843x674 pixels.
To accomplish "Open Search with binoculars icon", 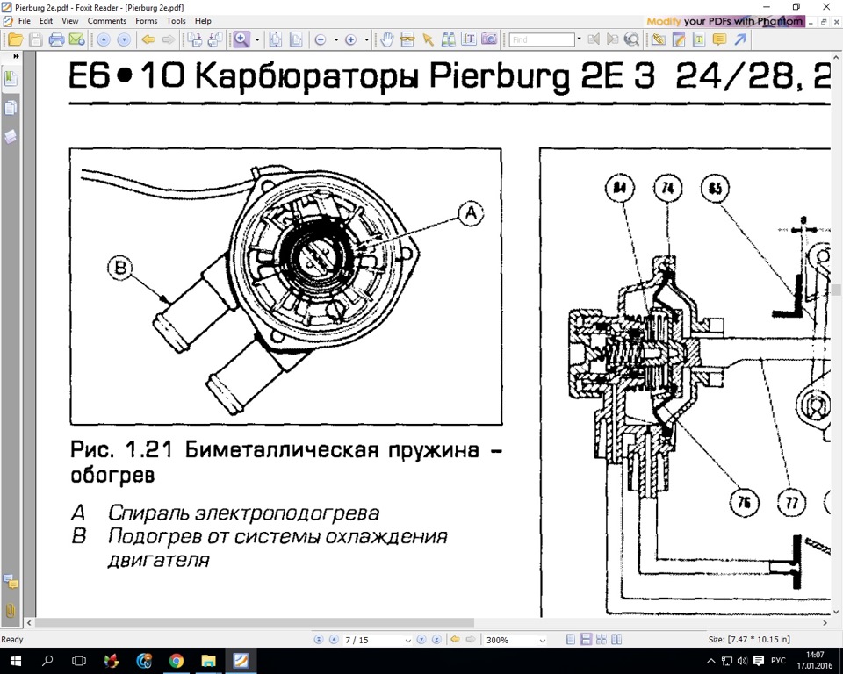I will [449, 39].
